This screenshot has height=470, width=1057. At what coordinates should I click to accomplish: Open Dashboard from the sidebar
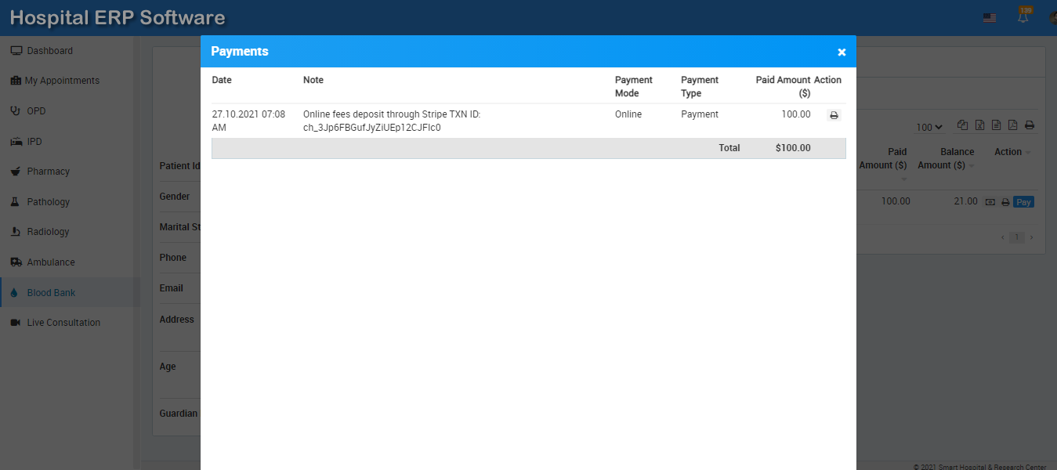point(49,51)
